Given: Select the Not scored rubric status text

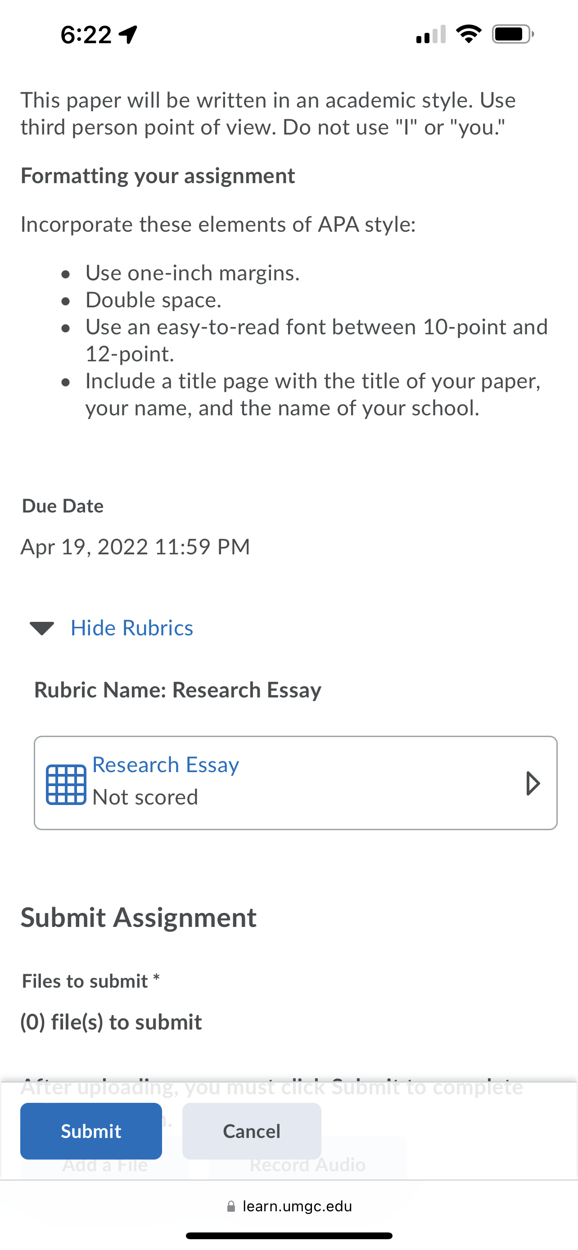Looking at the screenshot, I should (x=145, y=797).
